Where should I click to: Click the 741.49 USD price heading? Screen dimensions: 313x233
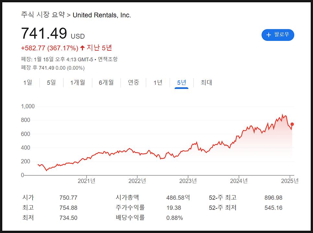pos(53,33)
